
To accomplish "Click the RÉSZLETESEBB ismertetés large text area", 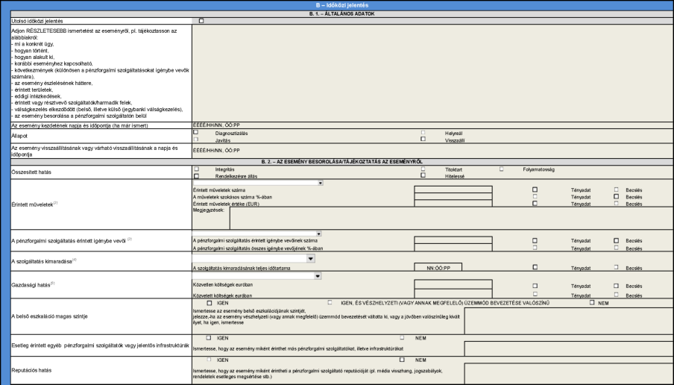I will [432, 73].
